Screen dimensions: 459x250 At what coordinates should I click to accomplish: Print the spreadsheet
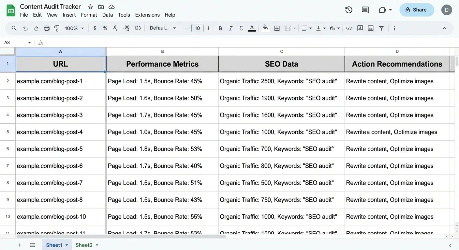tap(47, 28)
